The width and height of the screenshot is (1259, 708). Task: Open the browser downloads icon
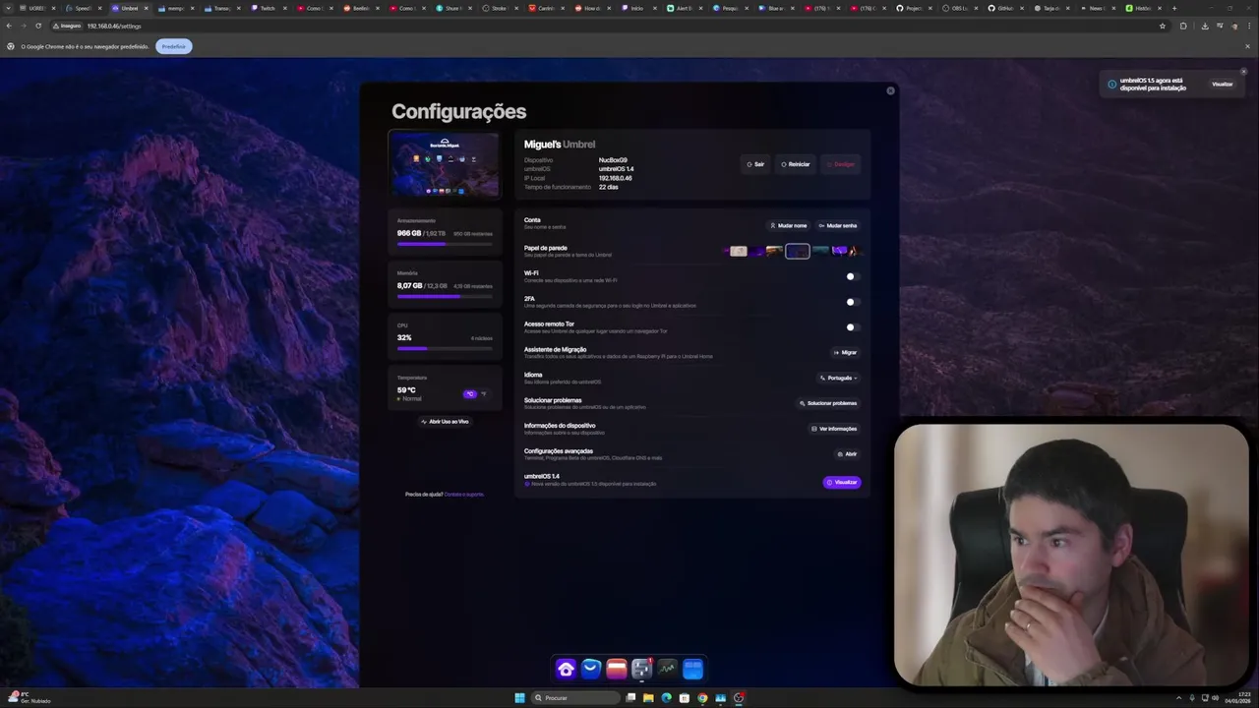point(1205,26)
